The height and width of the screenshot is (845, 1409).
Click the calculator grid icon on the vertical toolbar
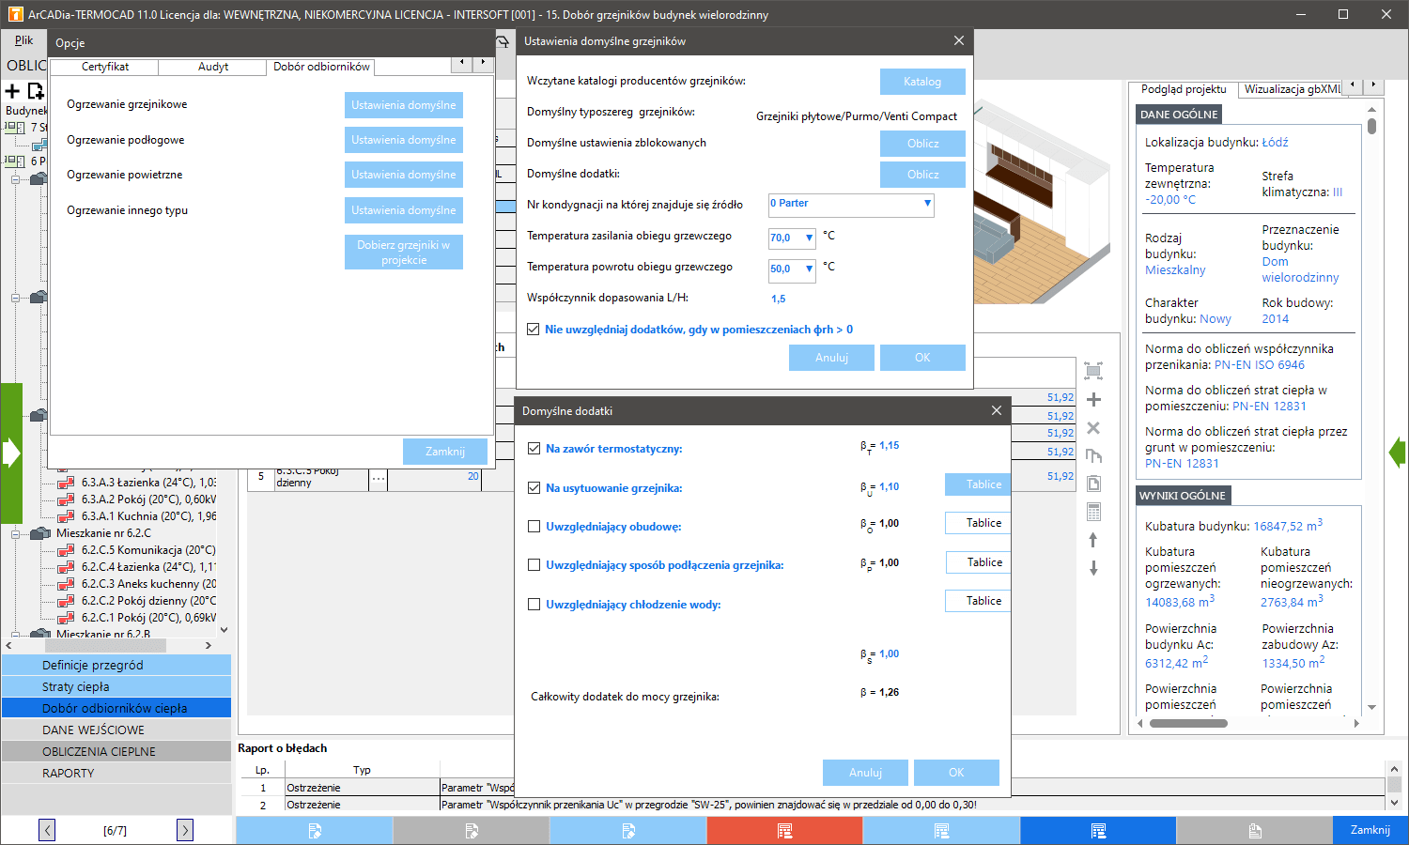(x=1093, y=513)
